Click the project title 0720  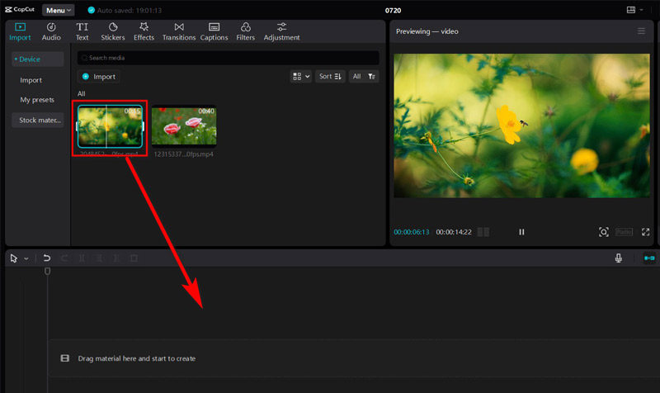click(x=393, y=10)
